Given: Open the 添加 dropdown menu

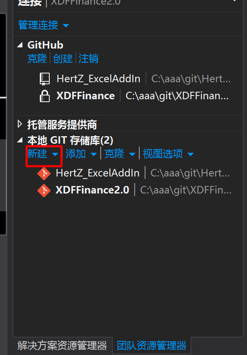Looking at the screenshot, I should [81, 154].
